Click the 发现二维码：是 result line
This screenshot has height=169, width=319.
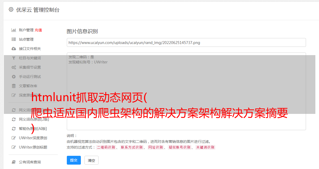(81, 57)
